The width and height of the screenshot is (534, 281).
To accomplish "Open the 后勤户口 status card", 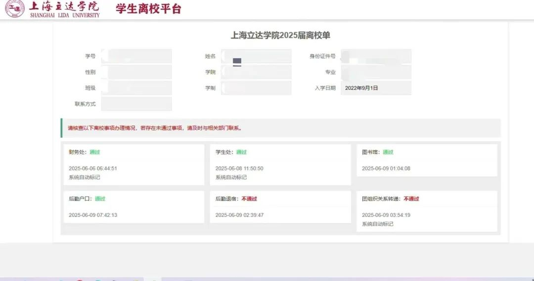I will click(x=134, y=207).
